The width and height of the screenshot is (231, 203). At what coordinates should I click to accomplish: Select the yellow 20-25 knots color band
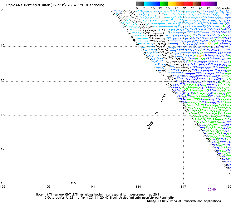pyautogui.click(x=172, y=4)
